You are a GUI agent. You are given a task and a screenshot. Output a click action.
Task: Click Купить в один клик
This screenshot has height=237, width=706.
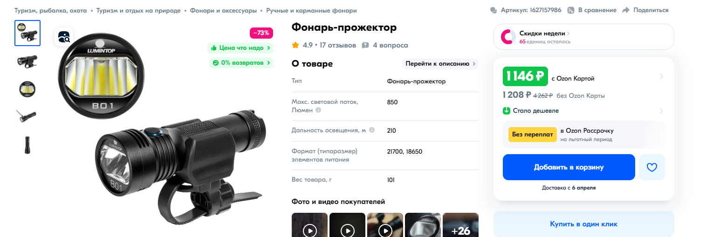(x=584, y=224)
